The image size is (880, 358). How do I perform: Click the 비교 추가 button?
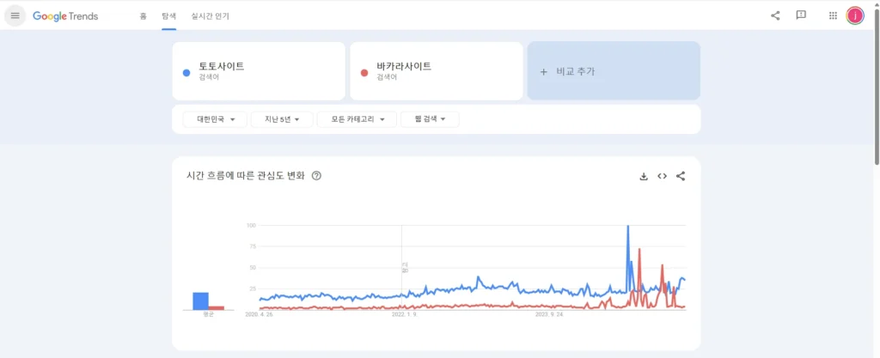point(614,71)
